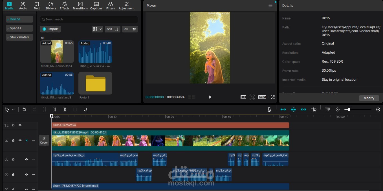This screenshot has width=383, height=191.
Task: Open the Transitions tab
Action: pos(80,6)
